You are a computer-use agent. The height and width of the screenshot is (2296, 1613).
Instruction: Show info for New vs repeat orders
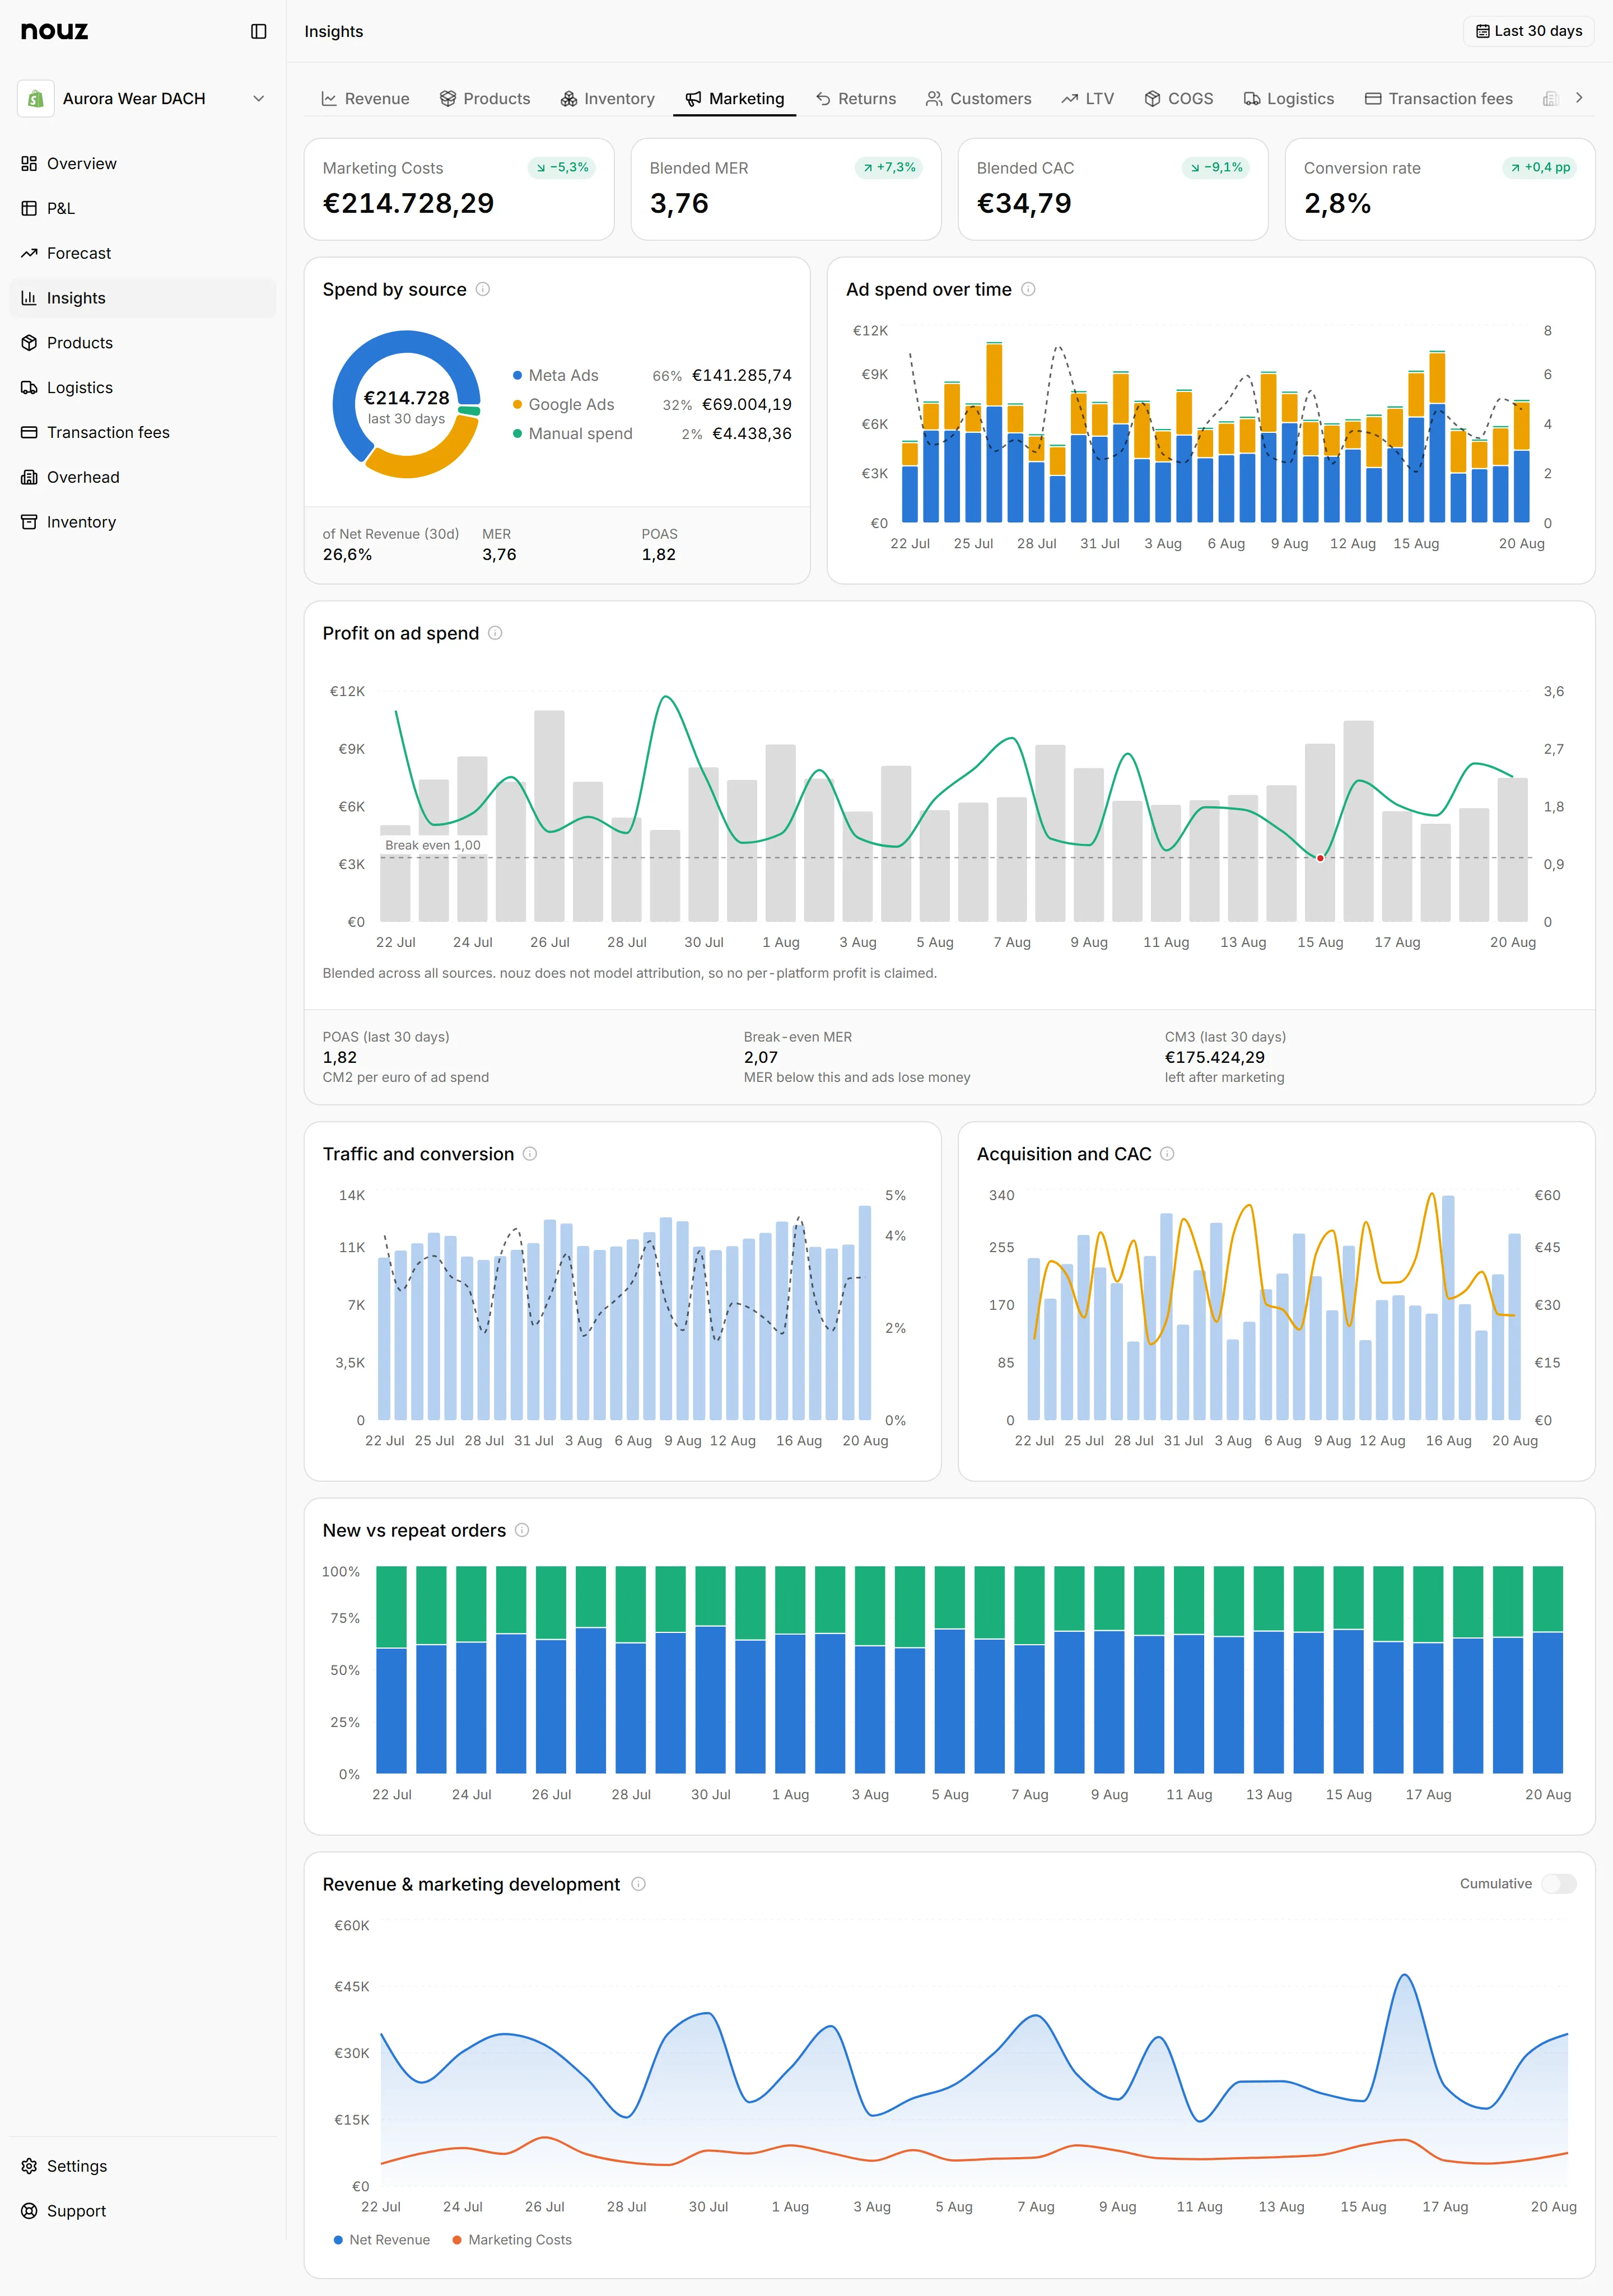(x=522, y=1531)
